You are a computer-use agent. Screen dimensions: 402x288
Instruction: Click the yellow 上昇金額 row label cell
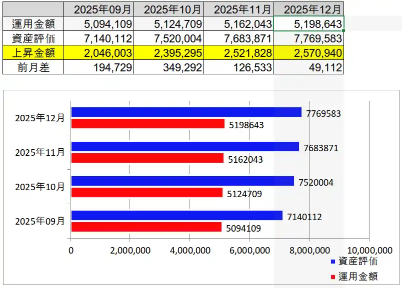[33, 53]
